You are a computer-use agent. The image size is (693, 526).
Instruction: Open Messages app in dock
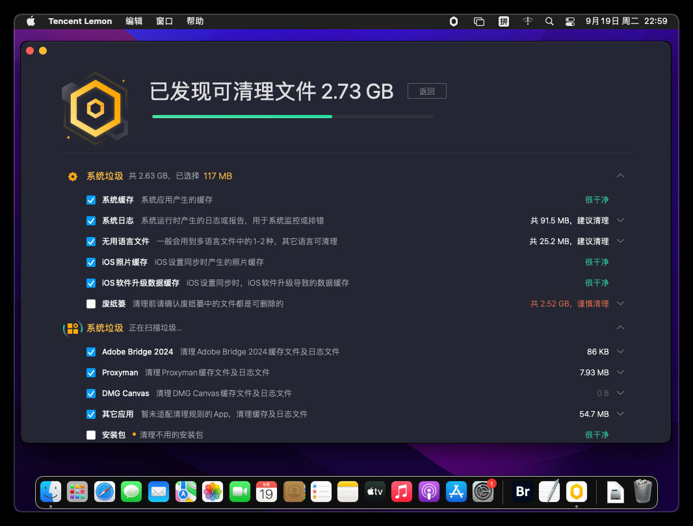(131, 492)
